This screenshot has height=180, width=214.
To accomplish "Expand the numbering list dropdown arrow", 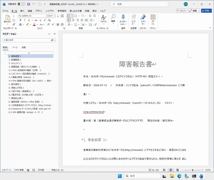I will (x=79, y=16).
